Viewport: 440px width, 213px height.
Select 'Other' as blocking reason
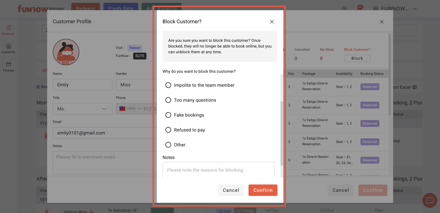click(168, 145)
